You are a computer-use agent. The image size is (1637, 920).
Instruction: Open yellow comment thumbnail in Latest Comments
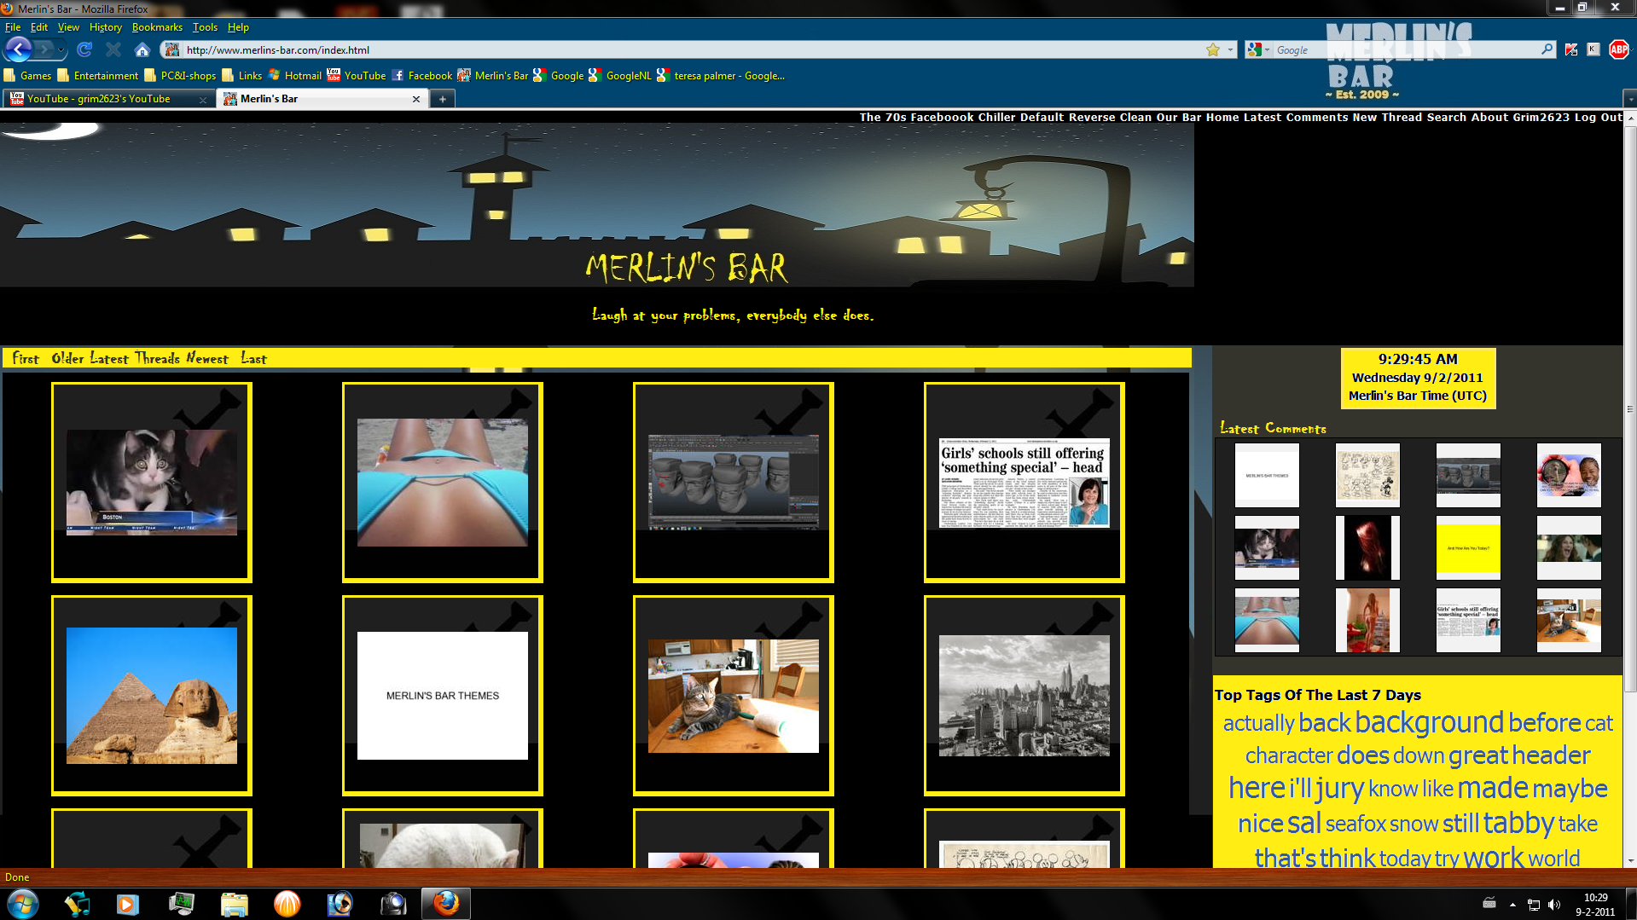pyautogui.click(x=1467, y=548)
